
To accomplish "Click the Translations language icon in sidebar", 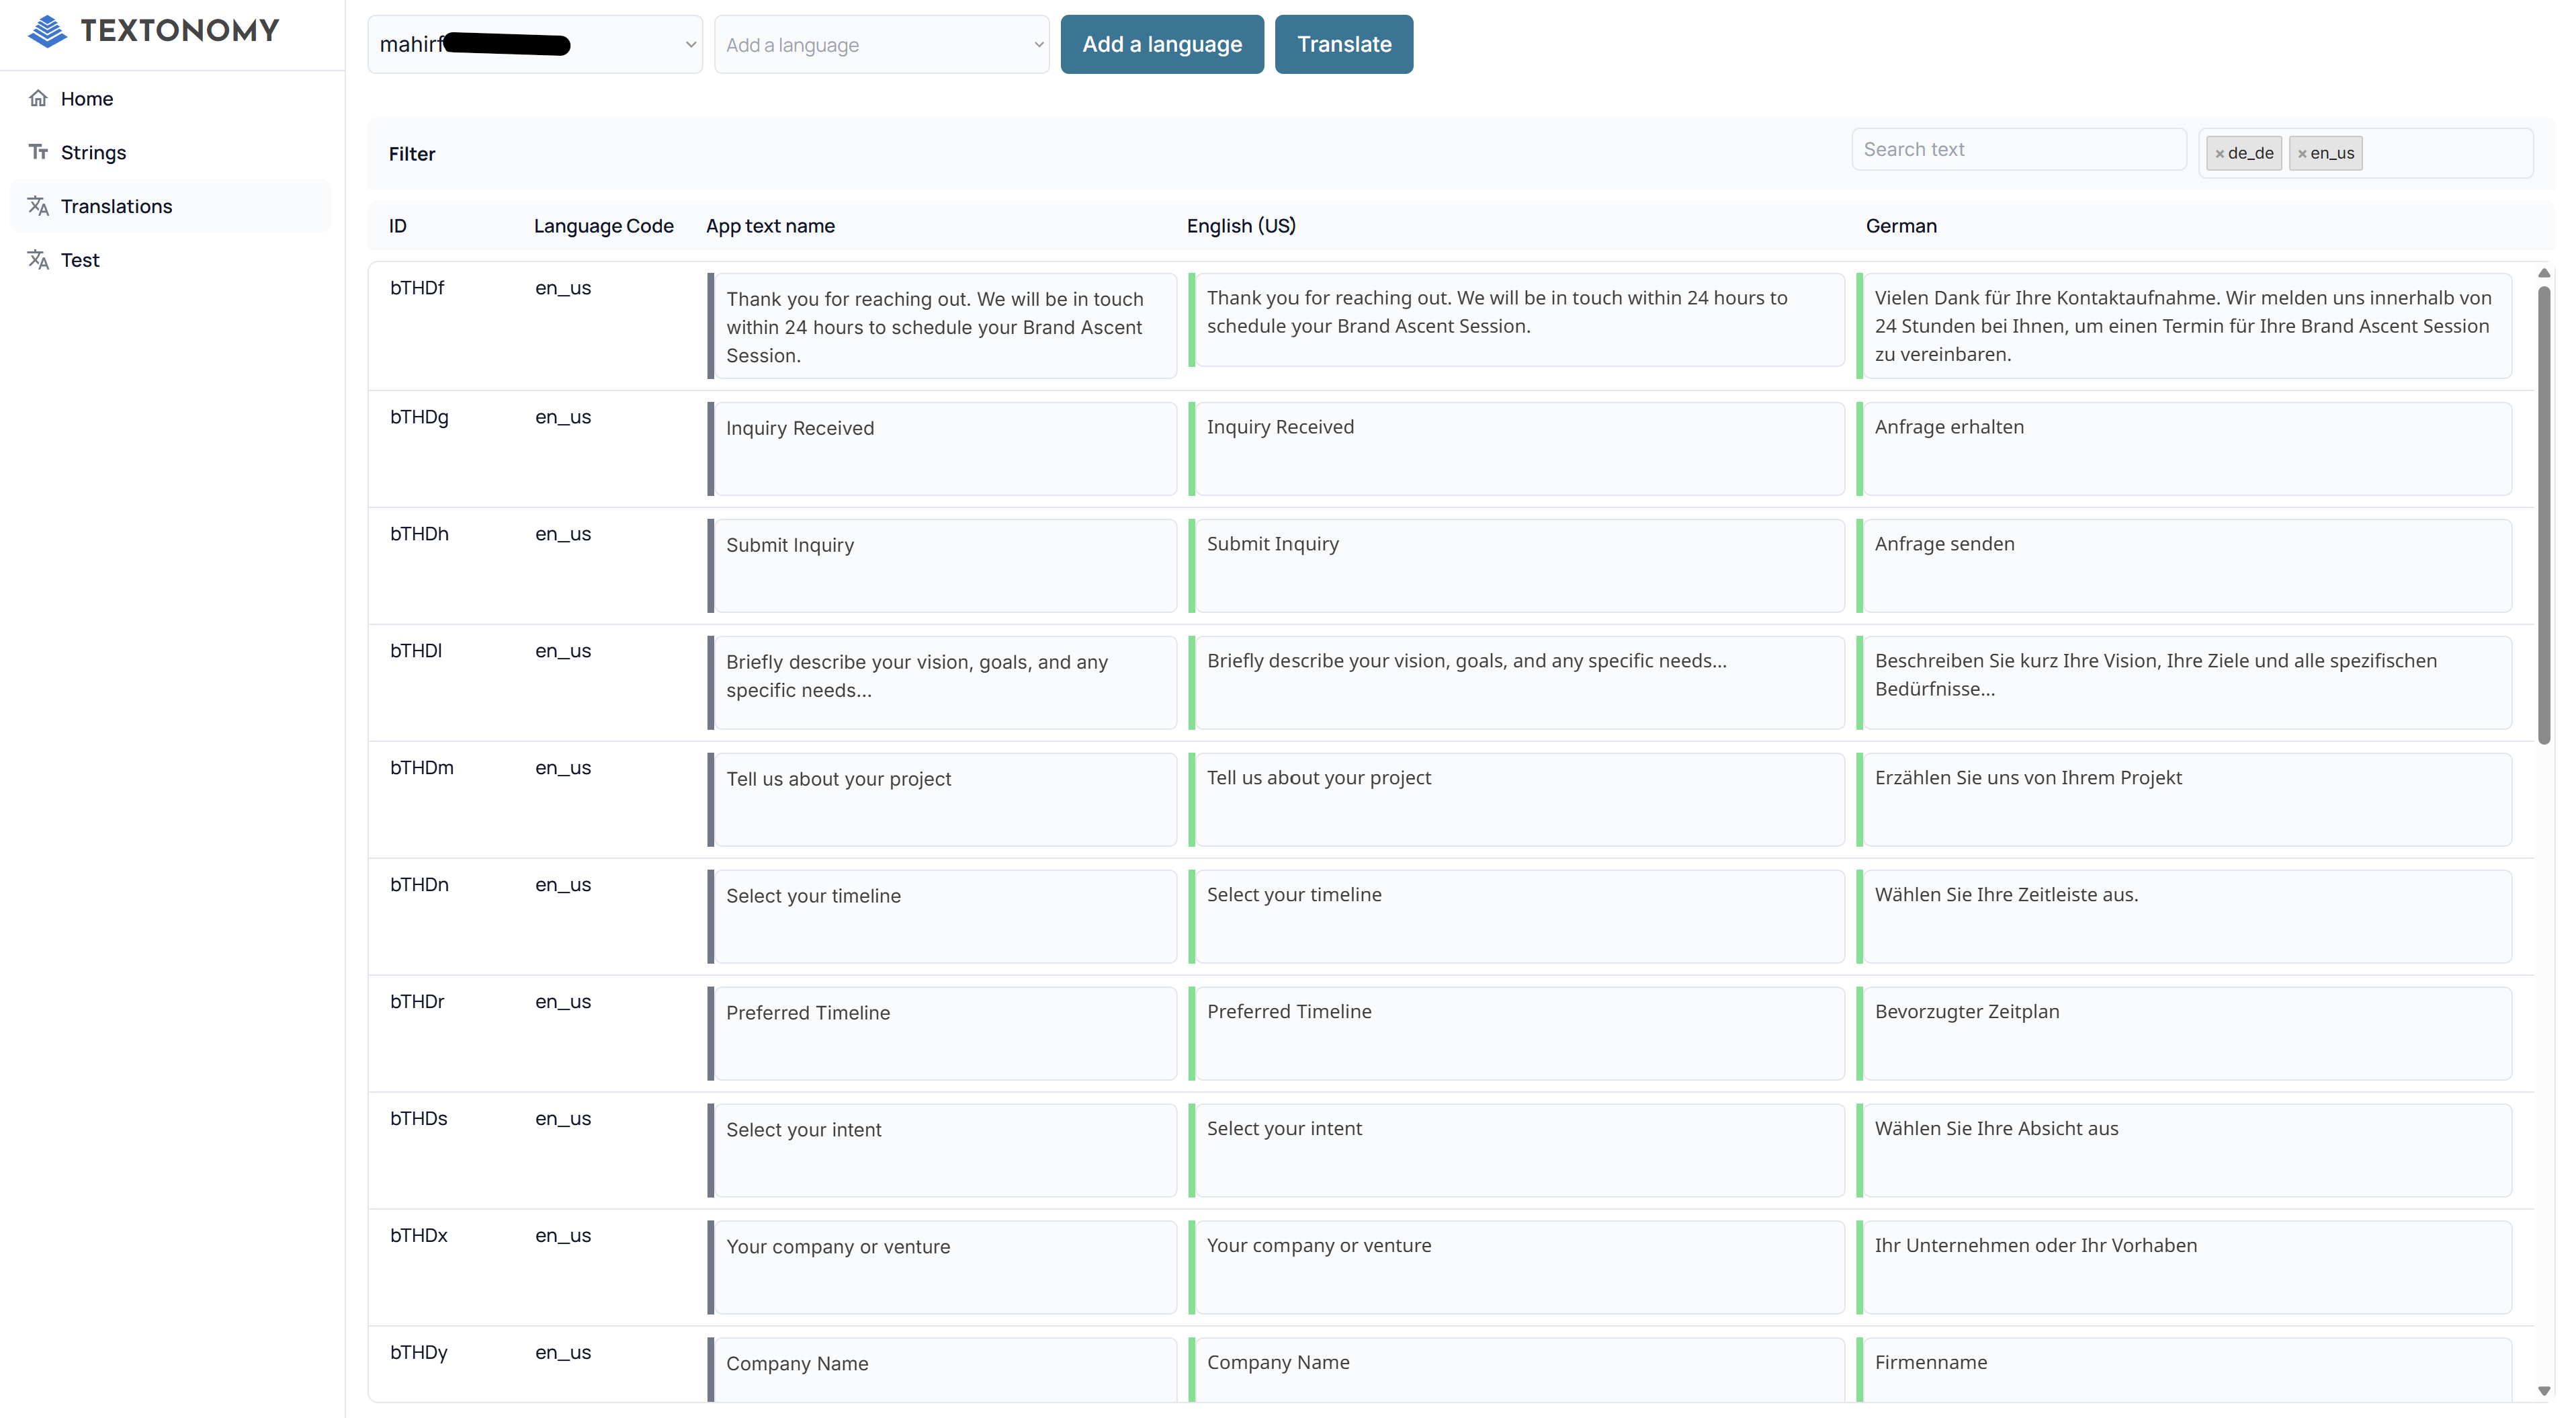I will (x=38, y=205).
